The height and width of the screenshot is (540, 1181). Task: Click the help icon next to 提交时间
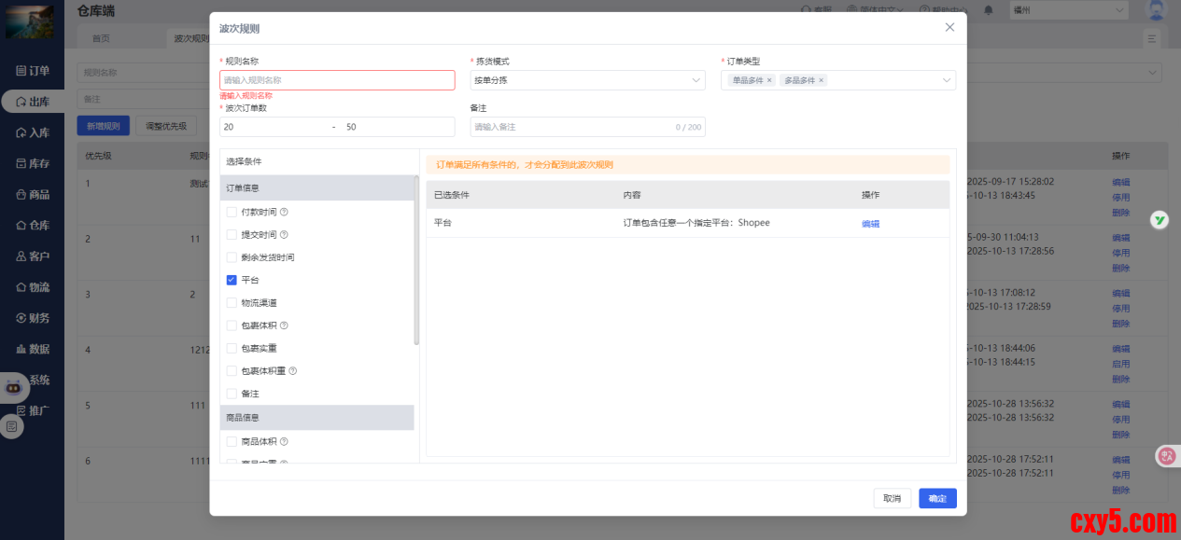(x=284, y=235)
